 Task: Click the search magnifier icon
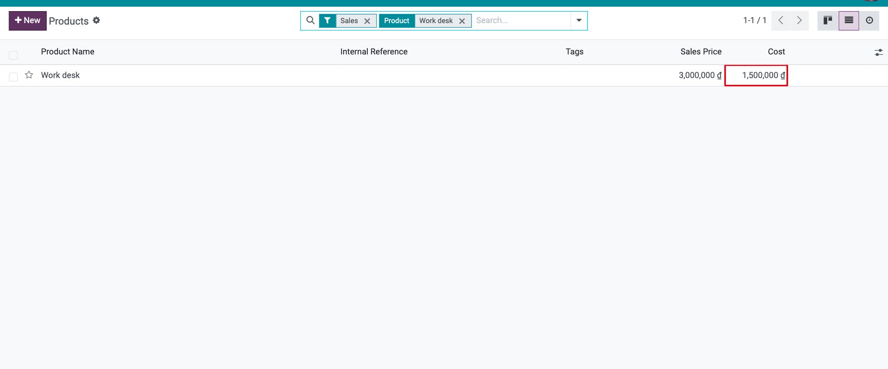point(311,20)
